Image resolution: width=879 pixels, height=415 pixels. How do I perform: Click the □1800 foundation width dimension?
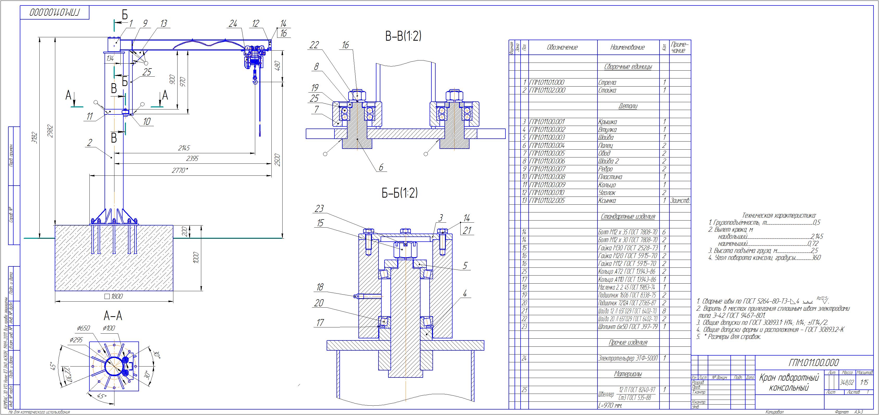tap(113, 297)
